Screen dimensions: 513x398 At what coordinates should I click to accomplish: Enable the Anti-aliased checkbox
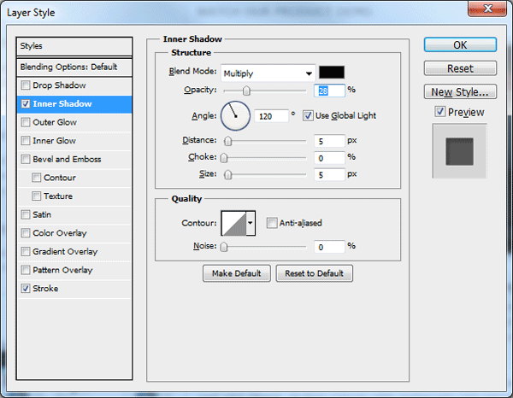tap(272, 223)
